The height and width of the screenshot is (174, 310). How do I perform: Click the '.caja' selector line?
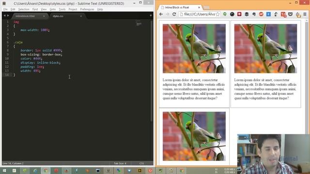(x=18, y=43)
